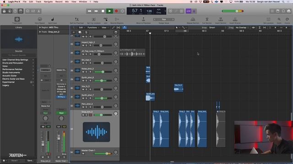Open the File menu
Viewport: 293px width, 164px height.
tap(24, 2)
